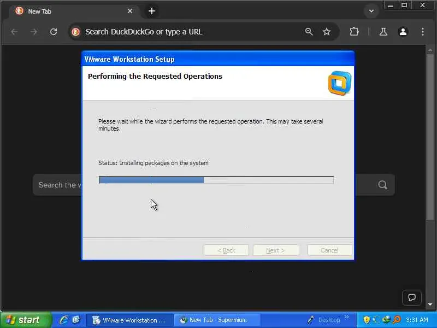This screenshot has width=437, height=328.
Task: Open the browser profile avatar
Action: tap(403, 32)
